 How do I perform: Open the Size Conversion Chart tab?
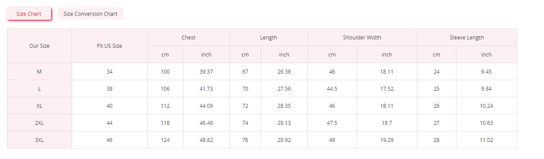91,14
